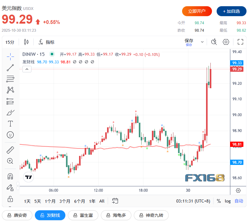Select the 发财线 indicator button

pyautogui.click(x=50, y=215)
